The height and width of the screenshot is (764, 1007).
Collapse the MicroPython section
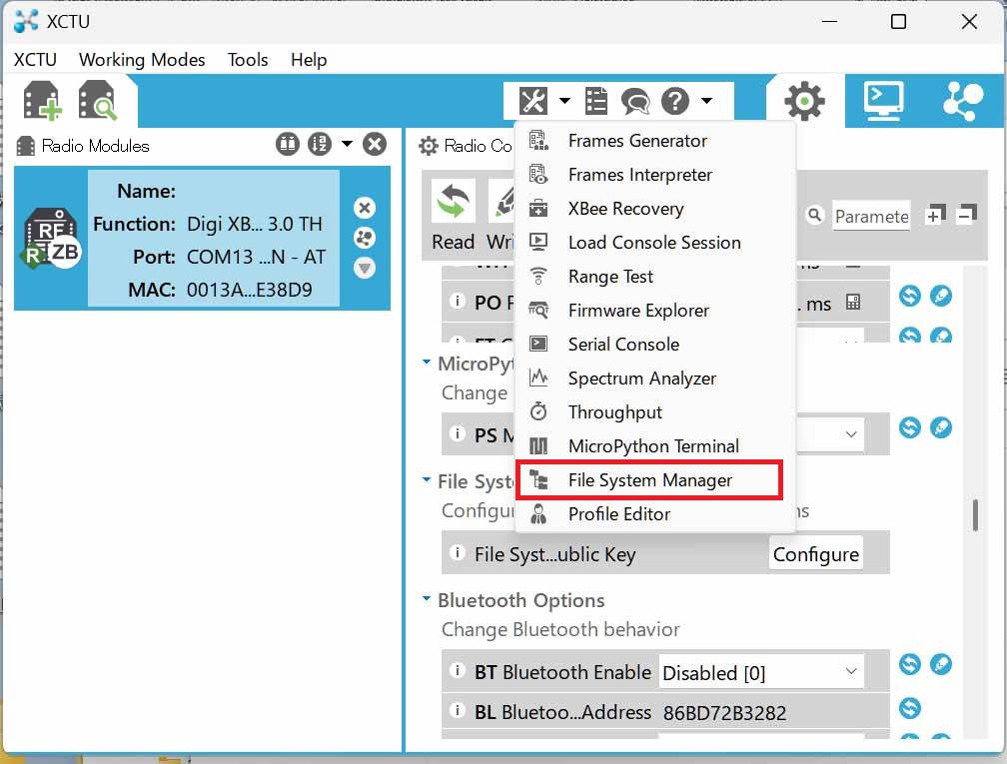tap(427, 363)
